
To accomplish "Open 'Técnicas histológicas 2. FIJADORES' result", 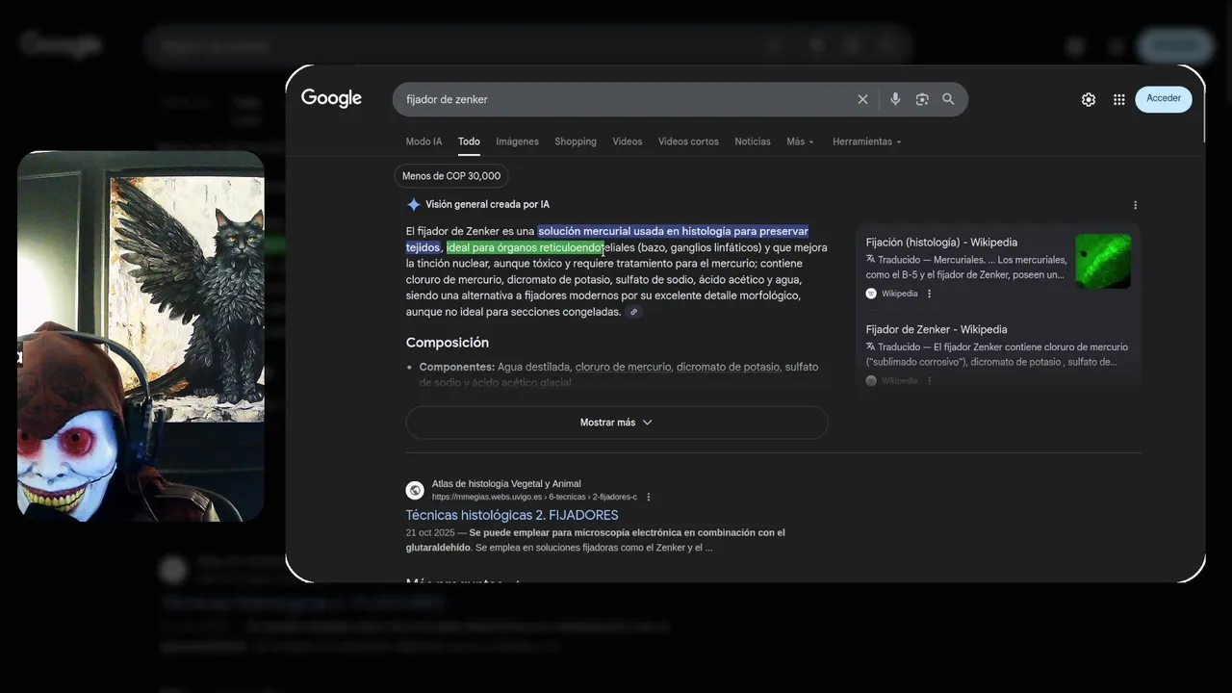I will pos(512,515).
